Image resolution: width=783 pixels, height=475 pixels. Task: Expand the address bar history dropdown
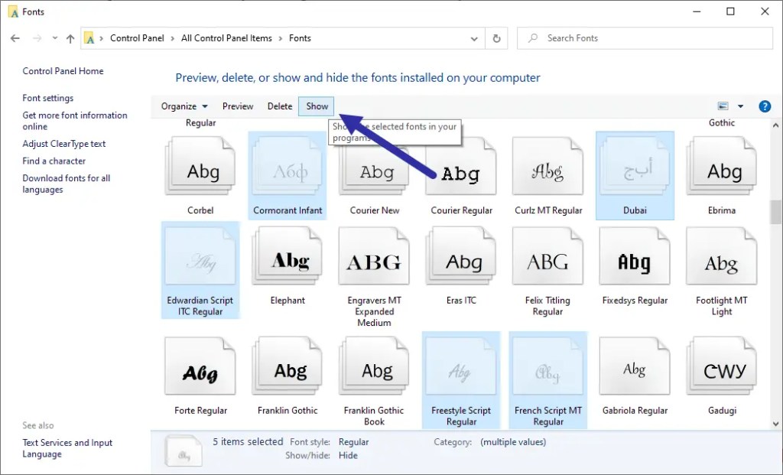tap(474, 38)
